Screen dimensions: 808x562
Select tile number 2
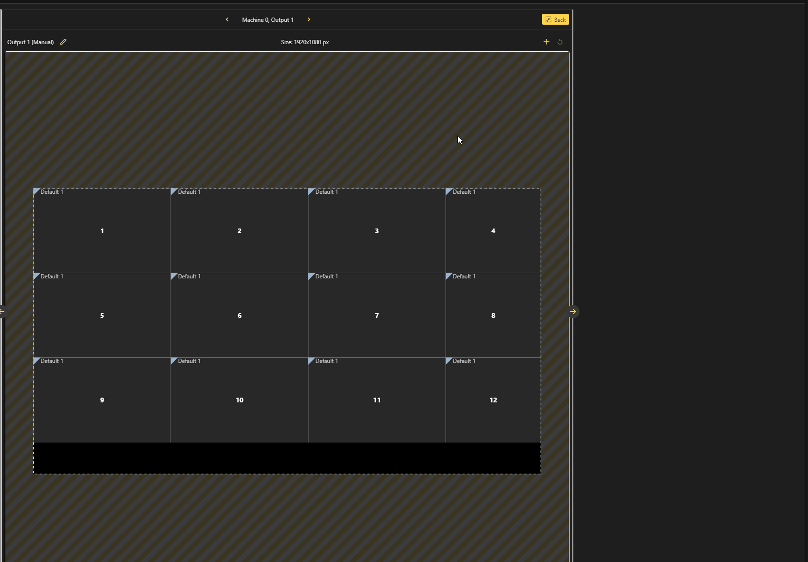click(239, 231)
